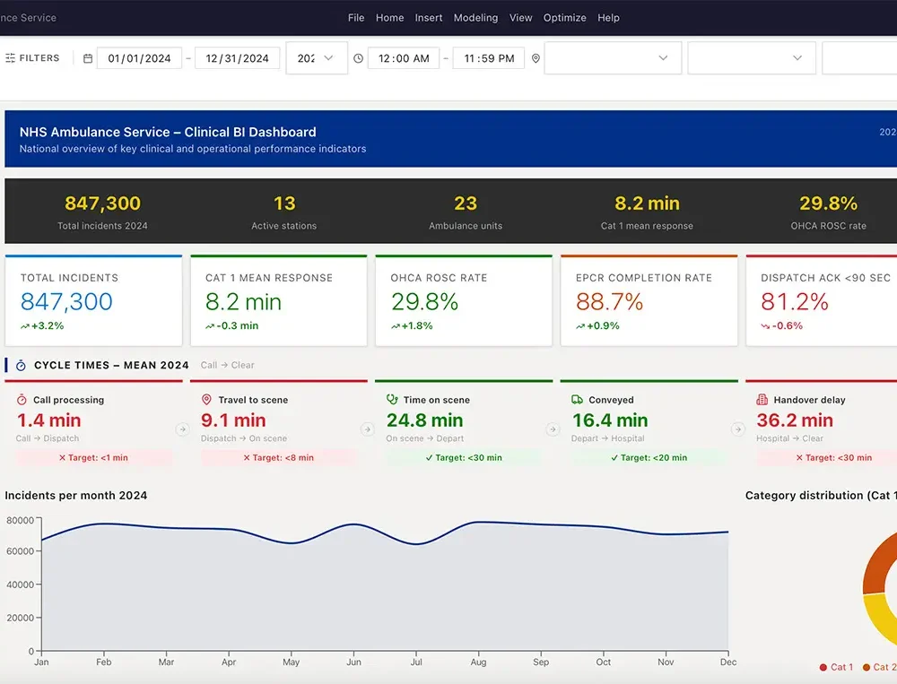This screenshot has width=897, height=684.
Task: Click the Time on scene stethoscope icon
Action: coord(392,400)
